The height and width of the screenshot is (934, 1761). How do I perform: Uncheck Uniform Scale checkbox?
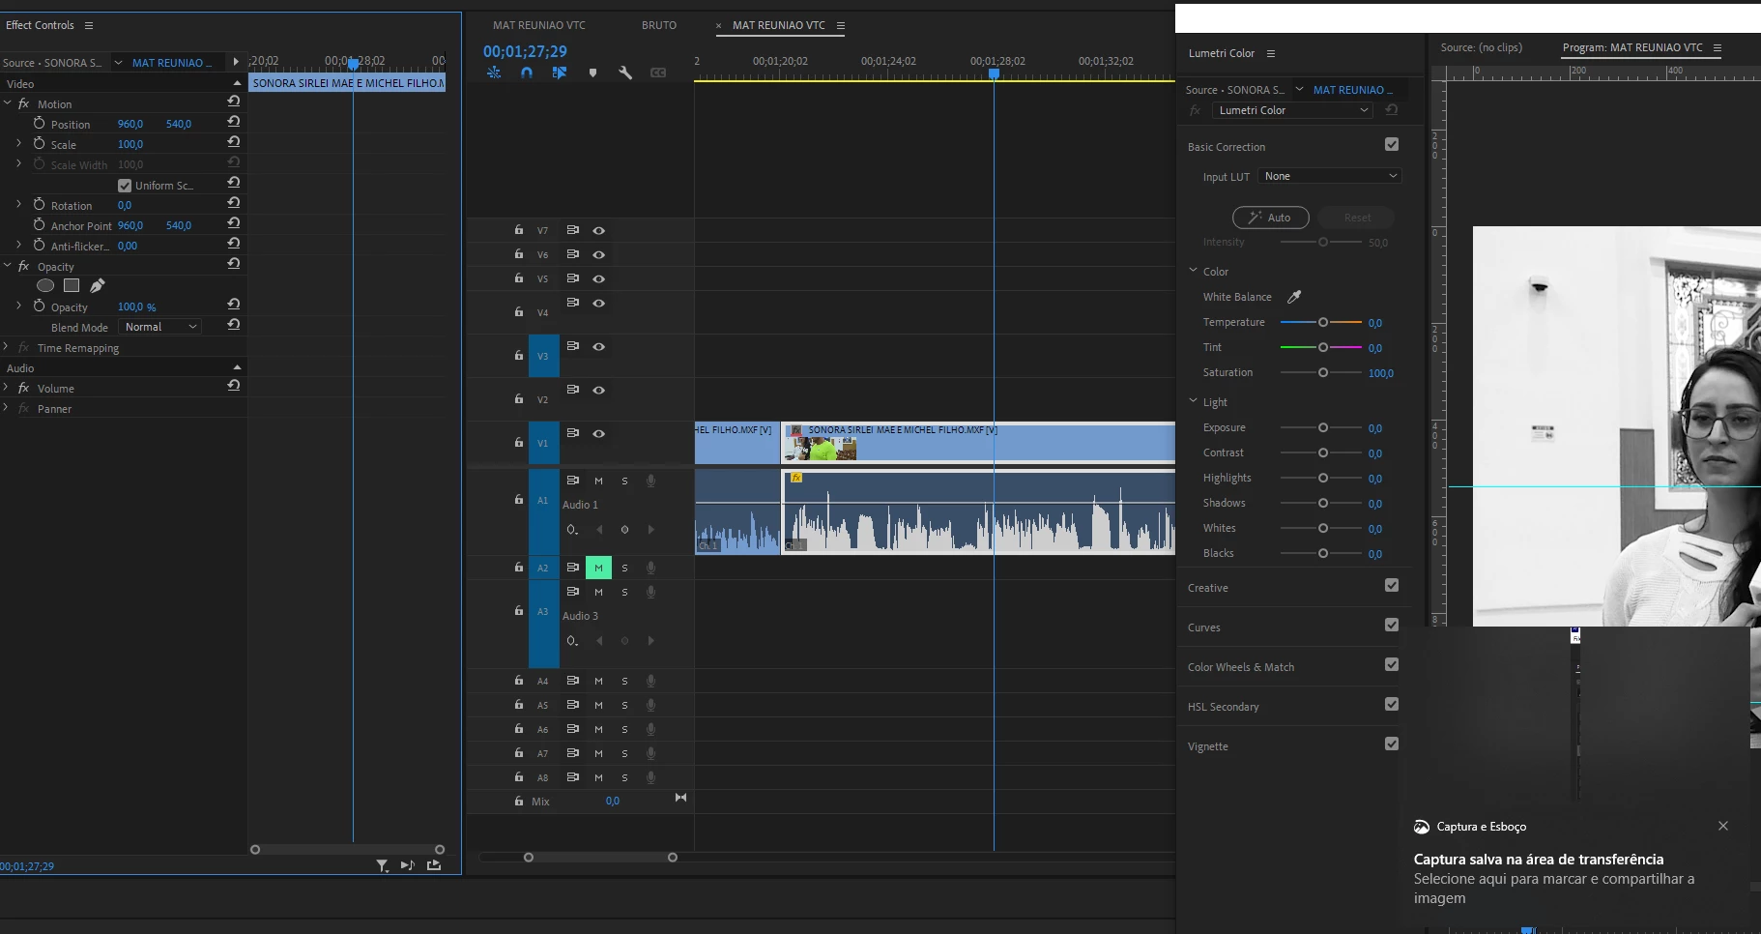click(x=125, y=186)
